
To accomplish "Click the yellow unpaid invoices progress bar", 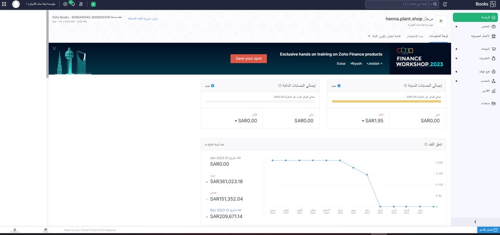I will (x=387, y=101).
